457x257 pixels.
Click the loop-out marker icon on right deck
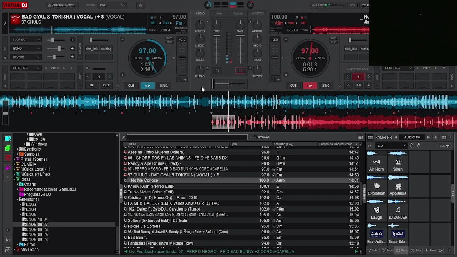click(x=369, y=85)
